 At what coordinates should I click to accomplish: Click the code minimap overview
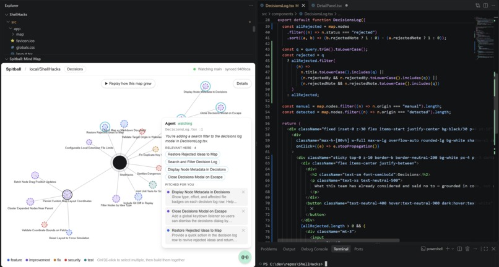coord(484,38)
